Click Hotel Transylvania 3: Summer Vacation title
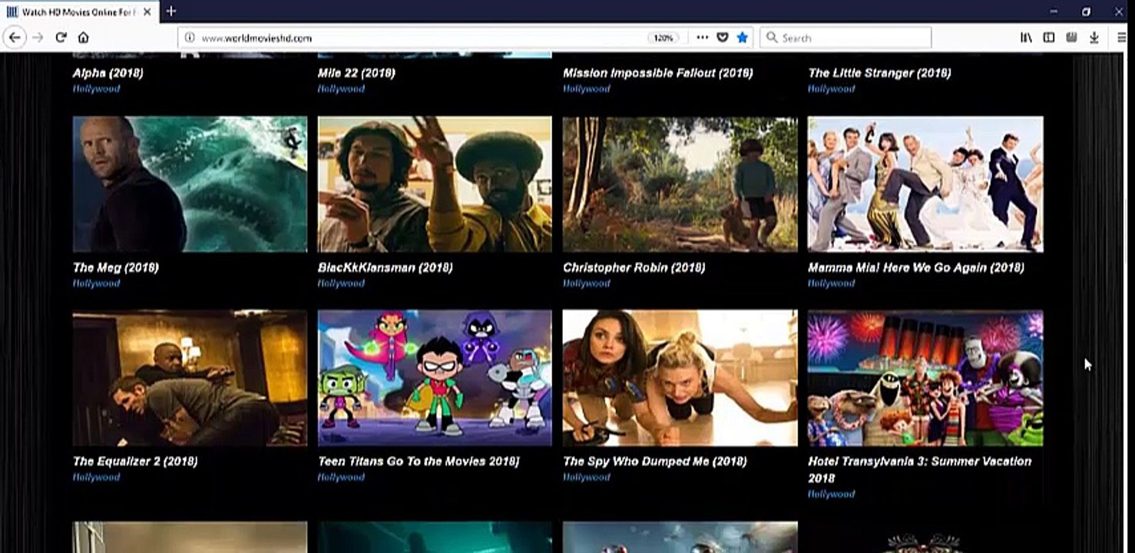 click(920, 469)
